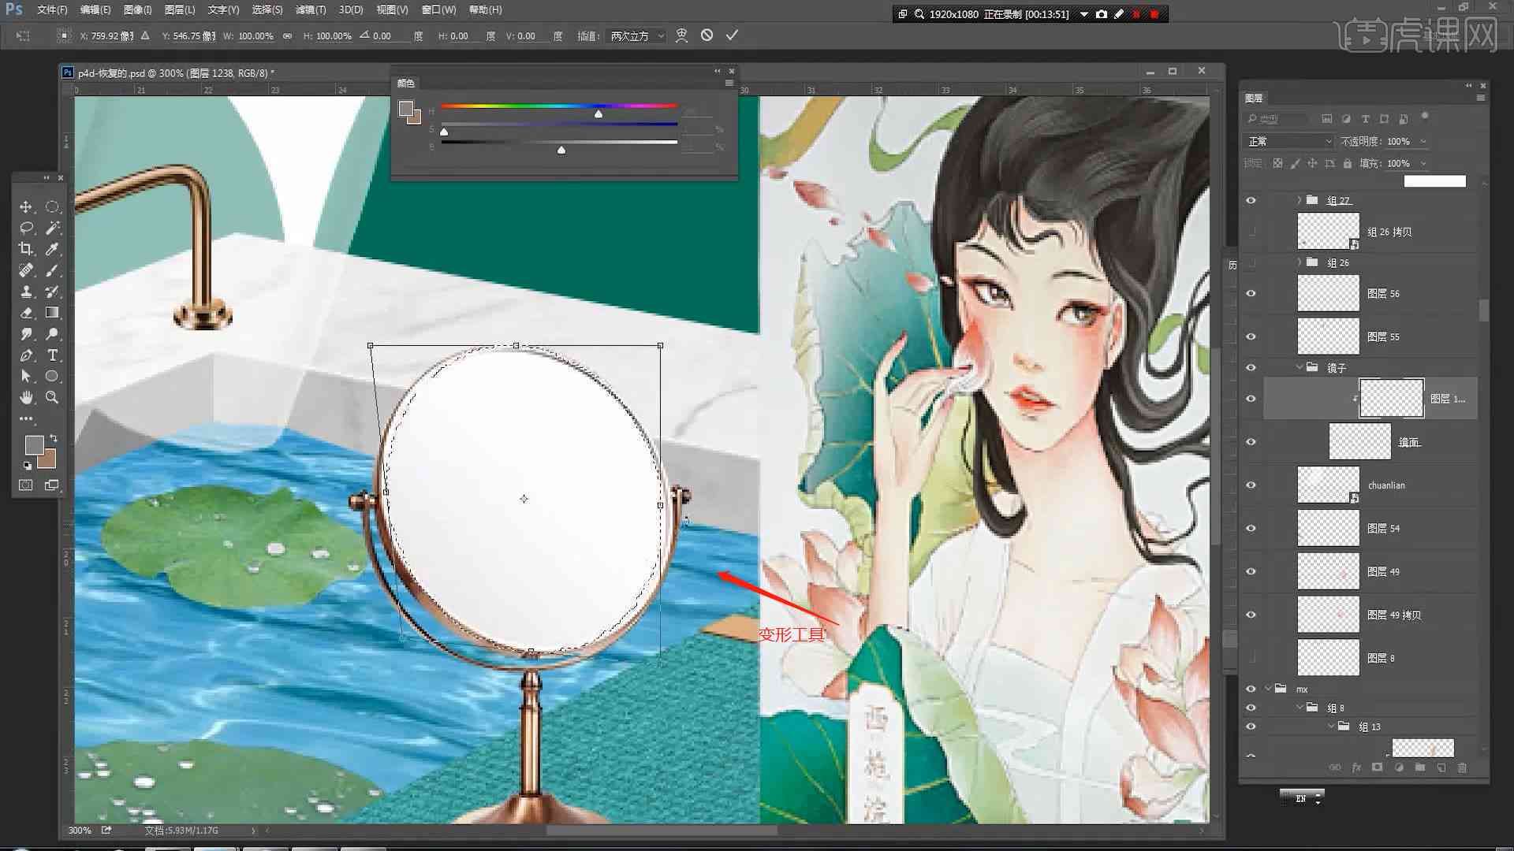Switch between free transform and warp modes
1514x851 pixels.
[x=681, y=35]
